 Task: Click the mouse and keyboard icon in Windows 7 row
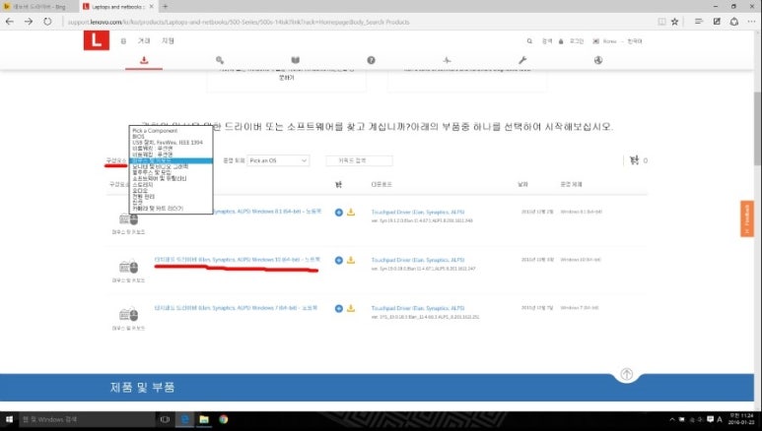pos(129,315)
